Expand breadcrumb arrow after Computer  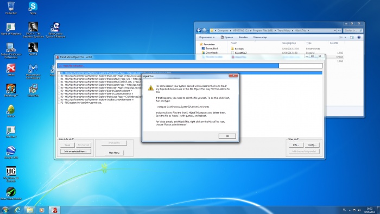(231, 30)
